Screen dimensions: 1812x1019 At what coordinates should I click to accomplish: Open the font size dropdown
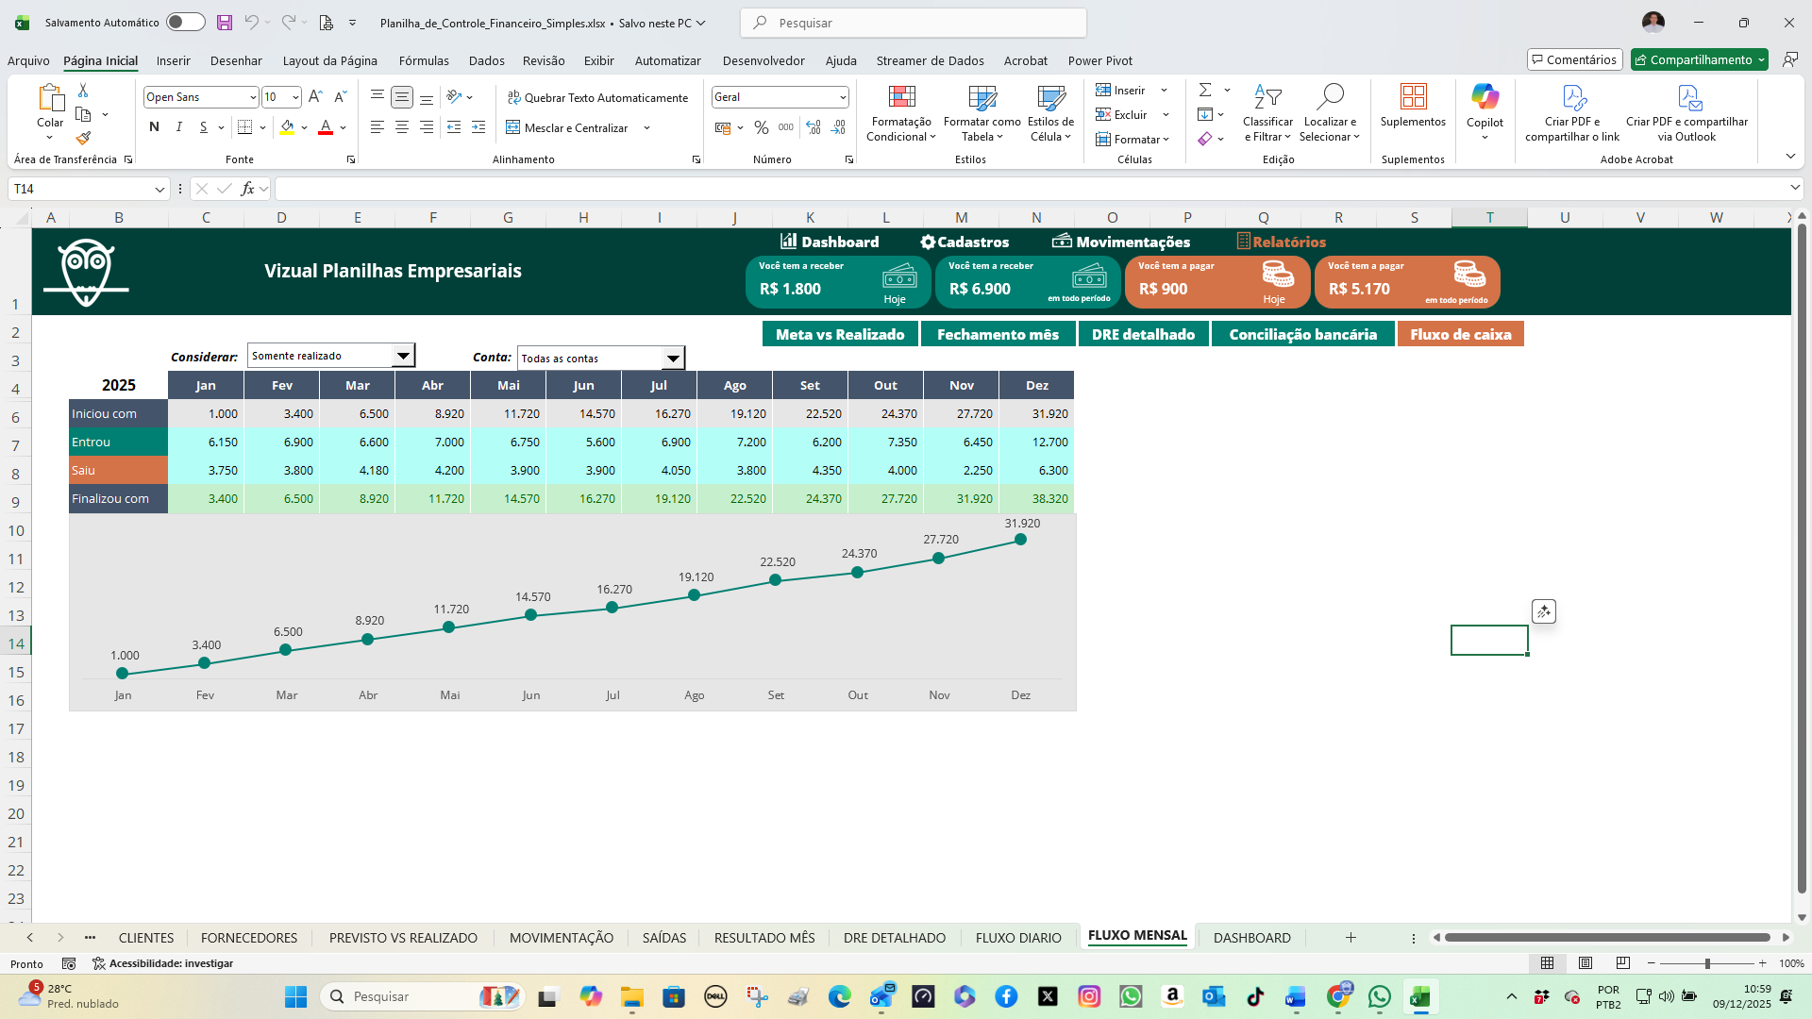(295, 97)
